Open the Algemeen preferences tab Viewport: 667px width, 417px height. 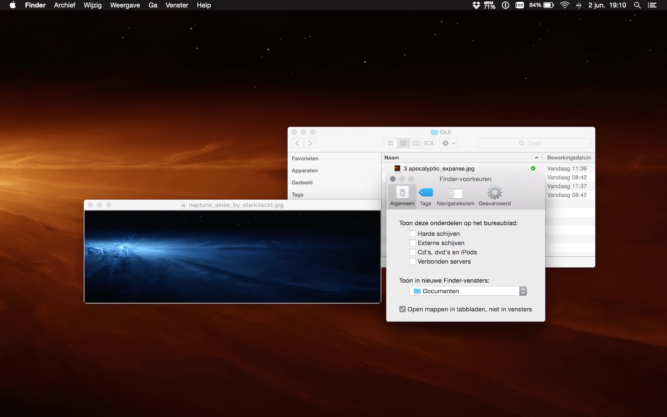402,196
